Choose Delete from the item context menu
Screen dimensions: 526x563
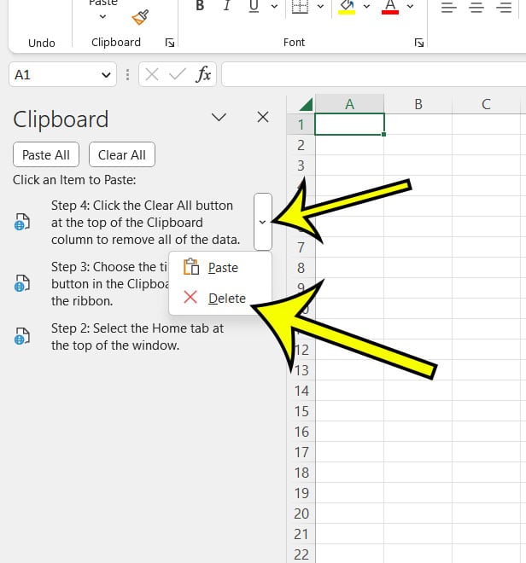pos(219,298)
